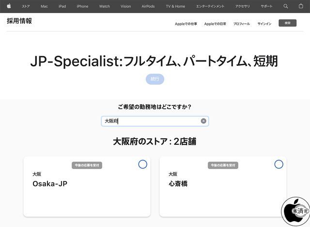310x227 pixels.
Task: Go to Appleでの日常 link
Action: coord(215,24)
